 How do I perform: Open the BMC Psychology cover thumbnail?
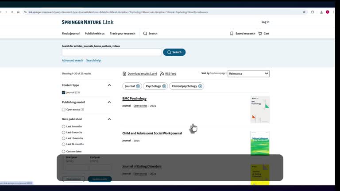pos(260,110)
